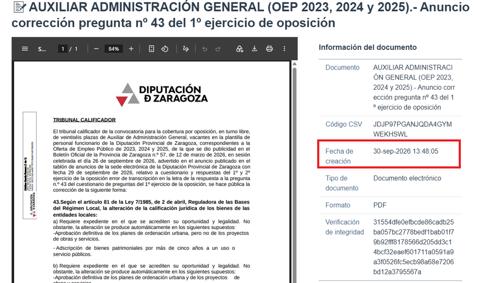Click the truncated file name 'S...' in the toolbar
Image resolution: width=482 pixels, height=283 pixels.
[42, 49]
